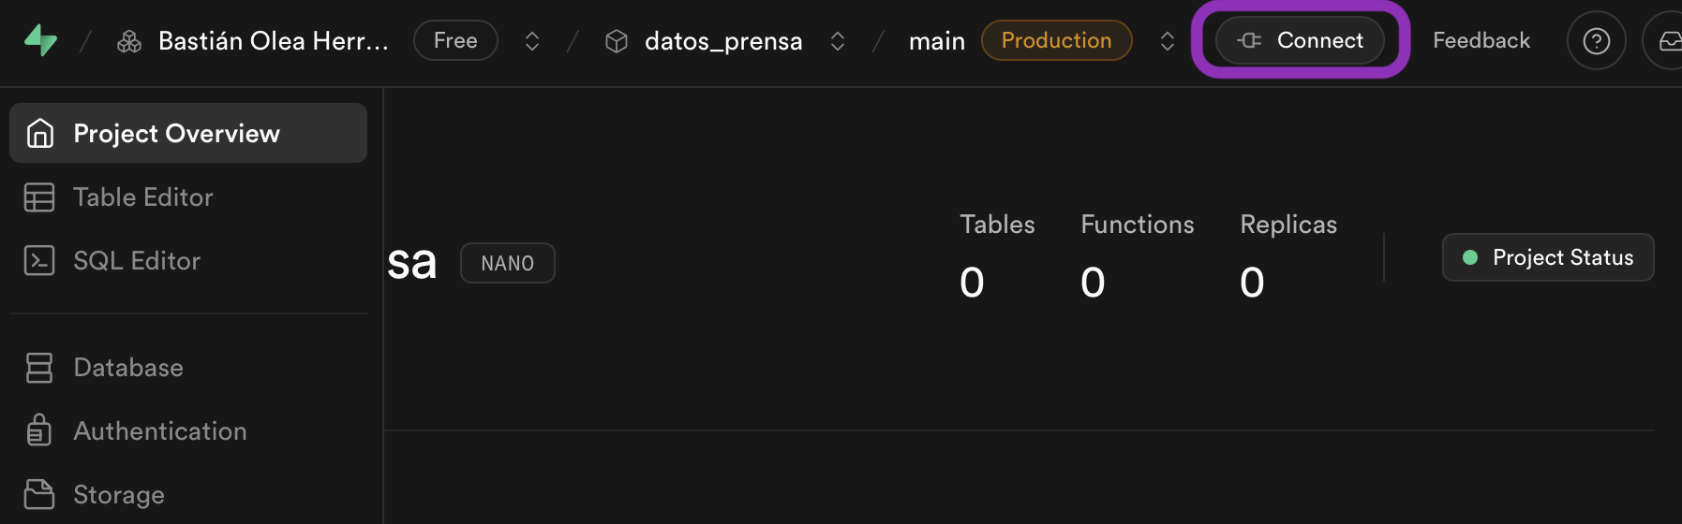
Task: Go to SQL Editor menu item
Action: tap(137, 261)
